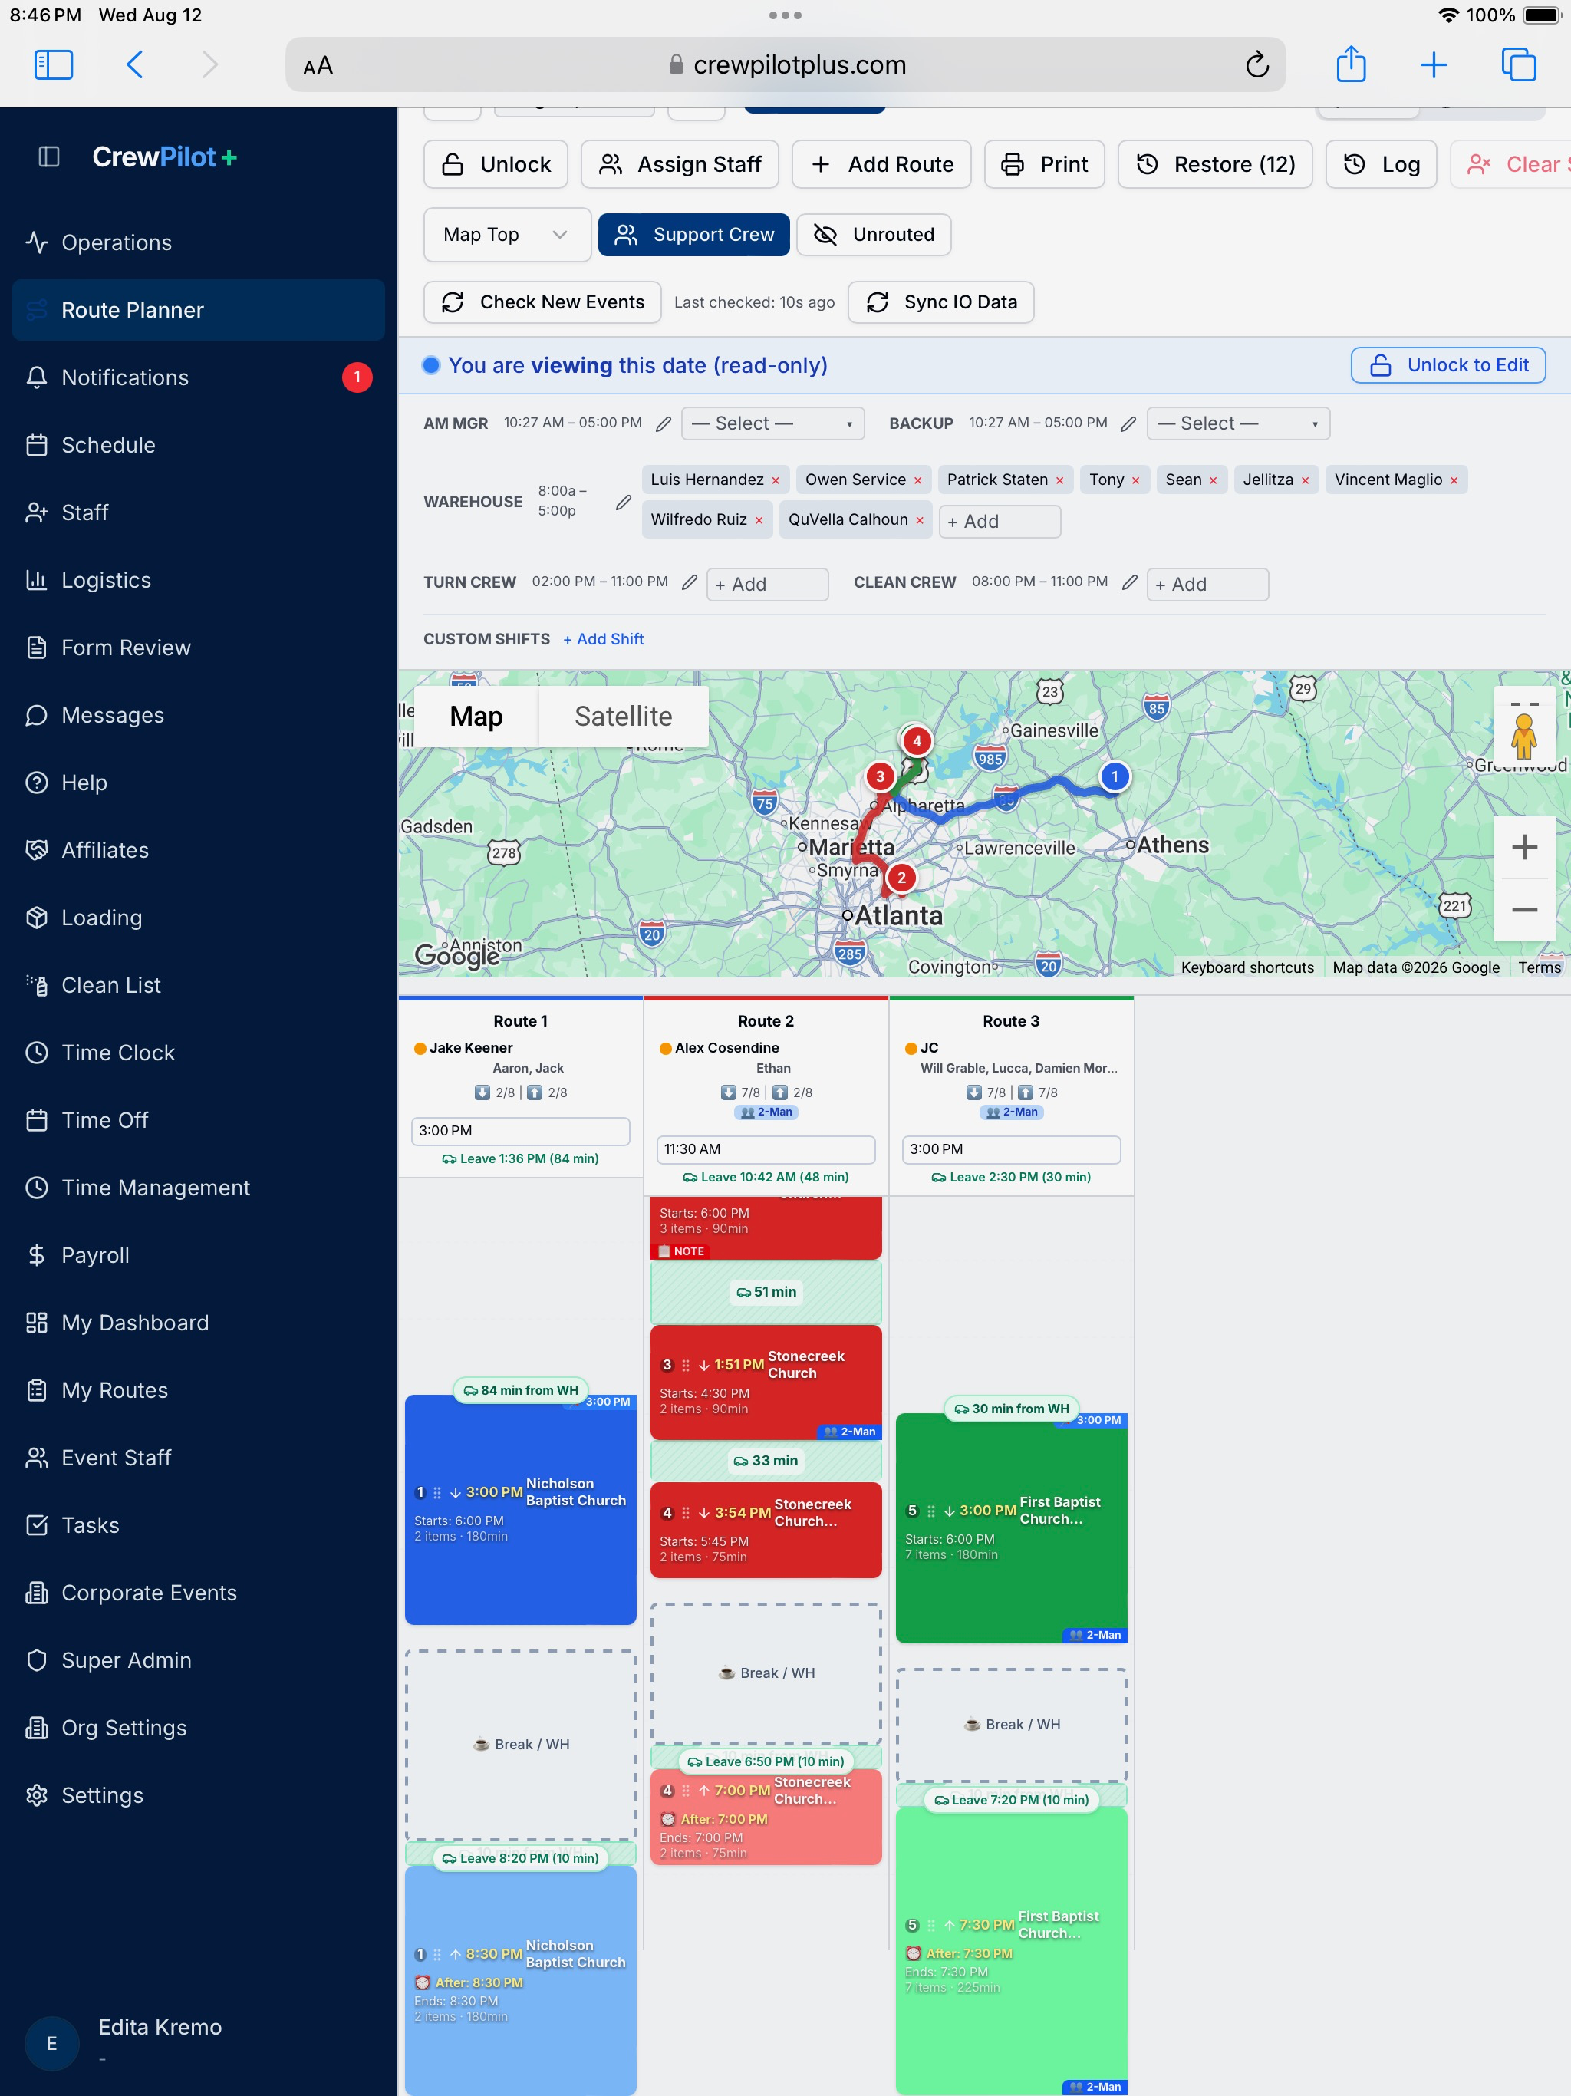Open Google Maps Terms link
This screenshot has width=1571, height=2096.
(x=1539, y=967)
